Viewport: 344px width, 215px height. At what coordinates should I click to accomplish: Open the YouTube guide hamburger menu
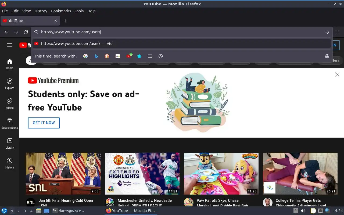click(10, 45)
